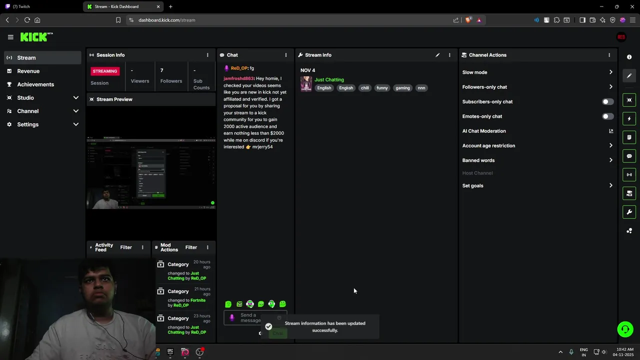The width and height of the screenshot is (640, 360).
Task: Click the chat bubble icon in right sidebar
Action: tap(629, 156)
